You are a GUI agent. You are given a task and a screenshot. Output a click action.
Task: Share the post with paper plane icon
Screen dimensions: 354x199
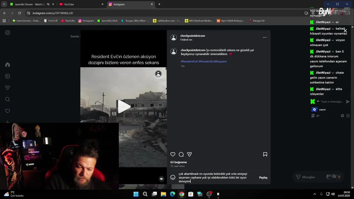(189, 155)
